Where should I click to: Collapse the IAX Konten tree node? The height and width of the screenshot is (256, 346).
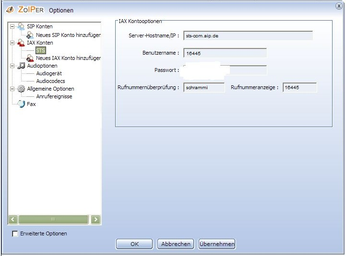click(x=12, y=43)
